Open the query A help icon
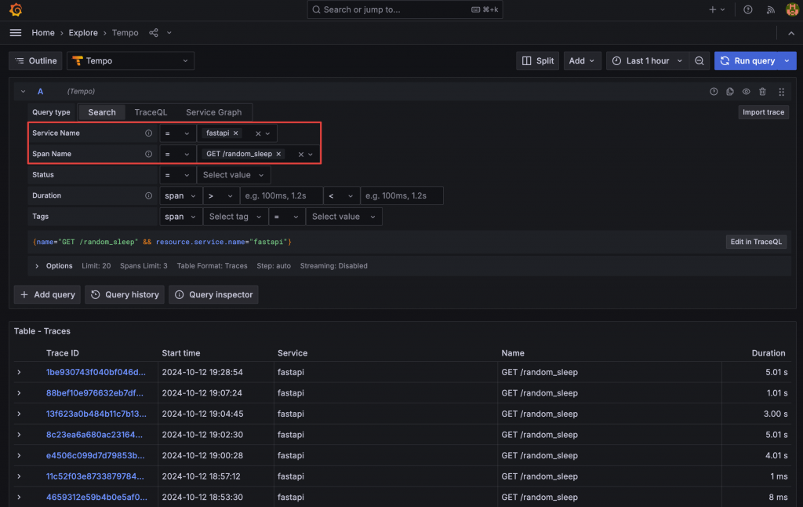Viewport: 803px width, 507px height. click(x=714, y=91)
